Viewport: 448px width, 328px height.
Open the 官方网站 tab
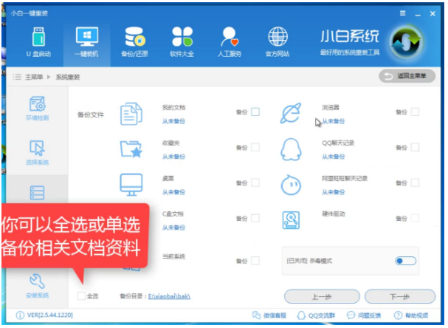pyautogui.click(x=278, y=42)
